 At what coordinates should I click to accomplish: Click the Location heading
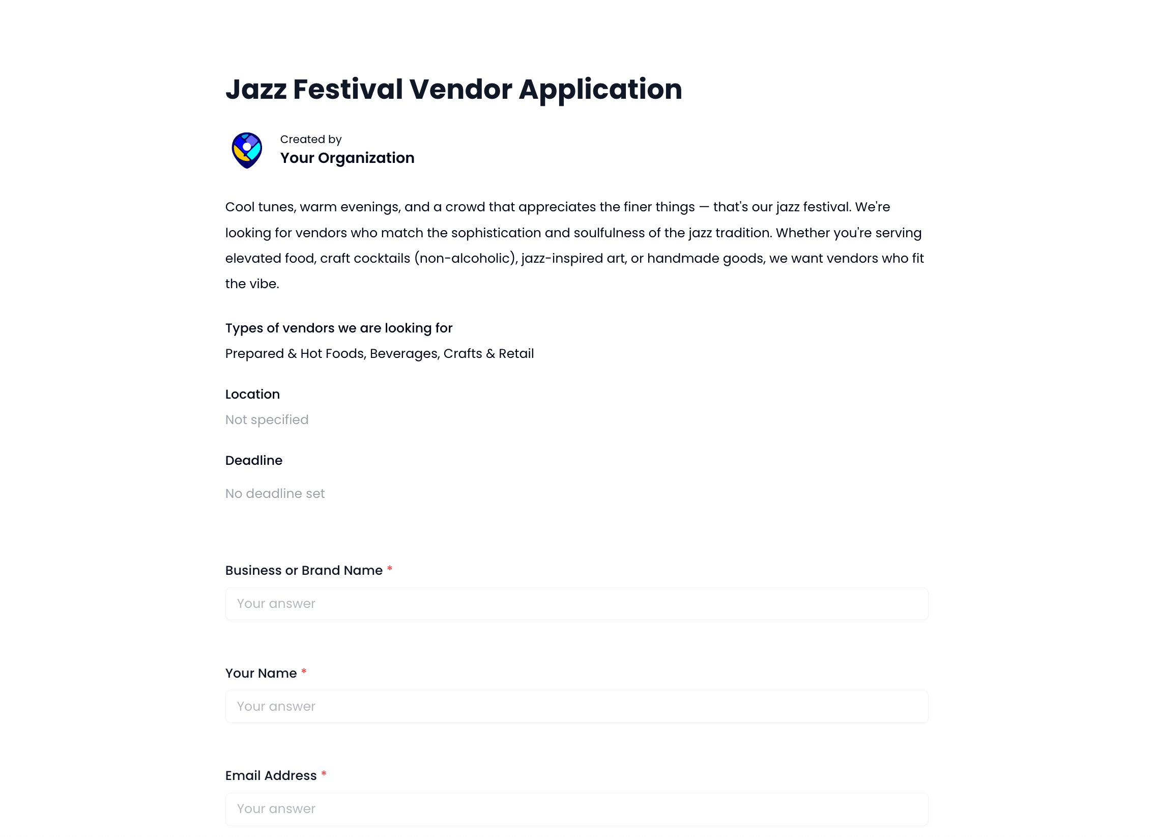click(252, 394)
